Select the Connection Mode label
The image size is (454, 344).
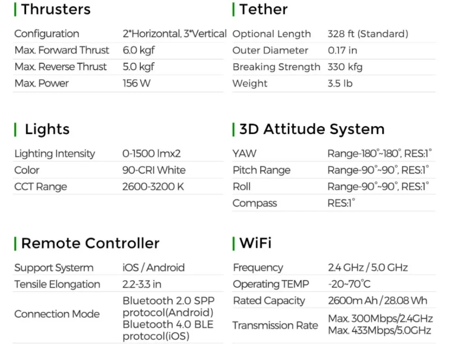click(57, 314)
